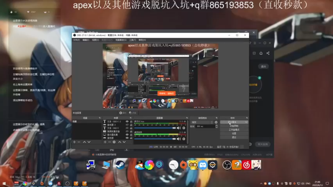This screenshot has height=187, width=333.
Task: Open source properties gear in Sources dock
Action: [114, 142]
